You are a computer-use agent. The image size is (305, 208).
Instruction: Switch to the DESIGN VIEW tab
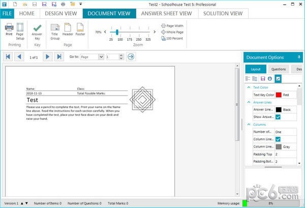pos(60,14)
